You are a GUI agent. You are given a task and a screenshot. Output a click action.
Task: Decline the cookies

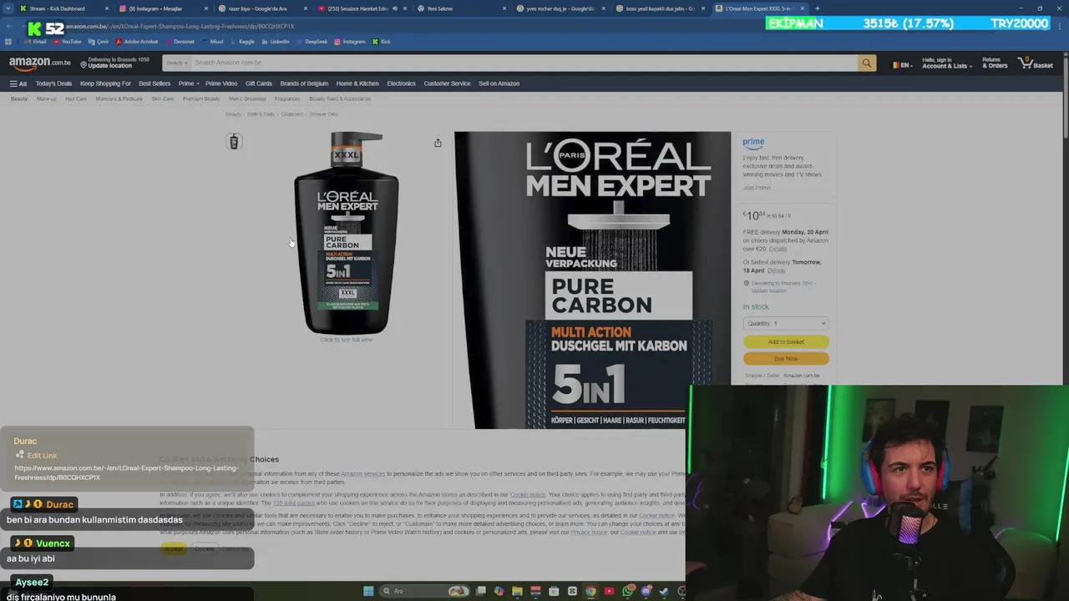coord(205,548)
